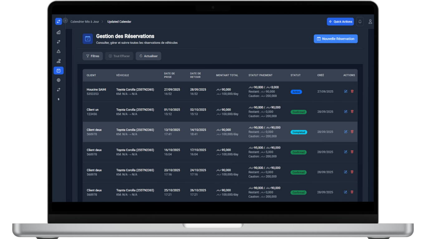Click the Nouvelle Réservation button

pos(336,39)
